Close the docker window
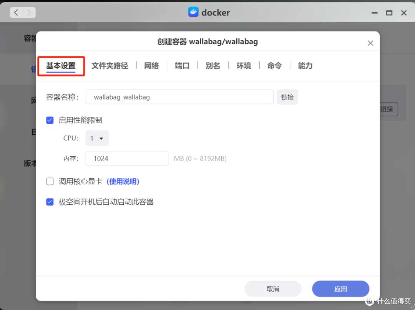 (x=403, y=13)
